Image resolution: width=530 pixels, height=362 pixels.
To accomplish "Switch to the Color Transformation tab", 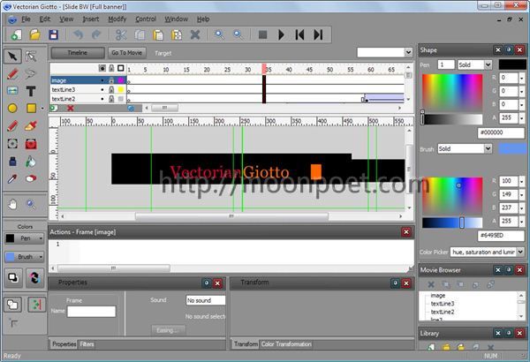I will tap(286, 344).
